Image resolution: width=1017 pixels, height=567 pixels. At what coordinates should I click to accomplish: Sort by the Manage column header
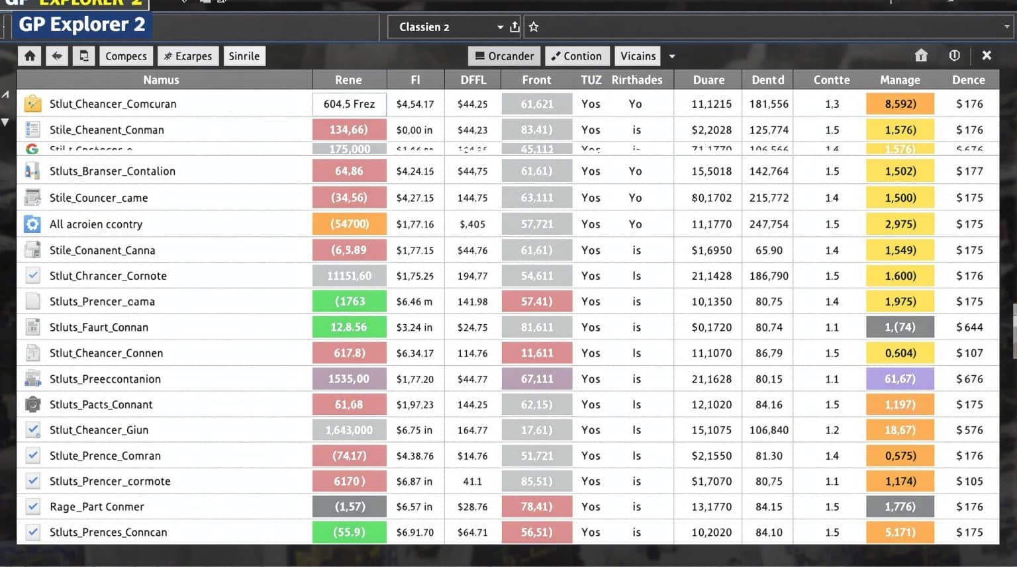pos(900,80)
